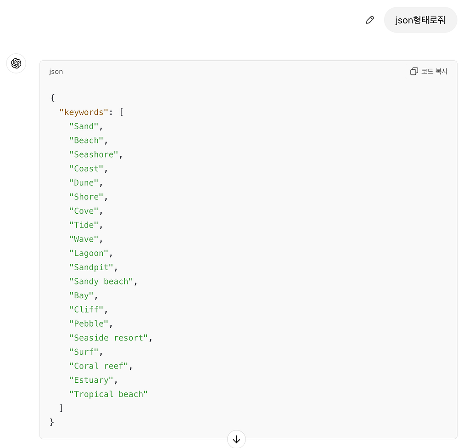Click the closing square bracket
The width and height of the screenshot is (470, 448).
(62, 408)
